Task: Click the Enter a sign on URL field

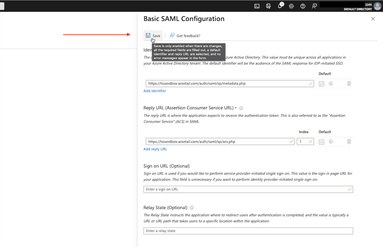Action: pos(248,189)
